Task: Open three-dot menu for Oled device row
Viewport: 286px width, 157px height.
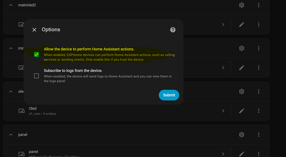Action: pyautogui.click(x=259, y=111)
